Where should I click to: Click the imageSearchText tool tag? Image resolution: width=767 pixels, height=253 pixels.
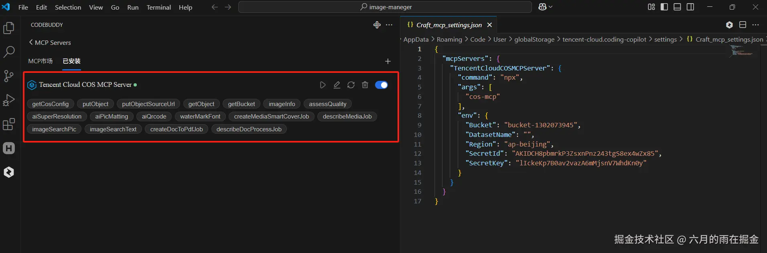(x=113, y=129)
